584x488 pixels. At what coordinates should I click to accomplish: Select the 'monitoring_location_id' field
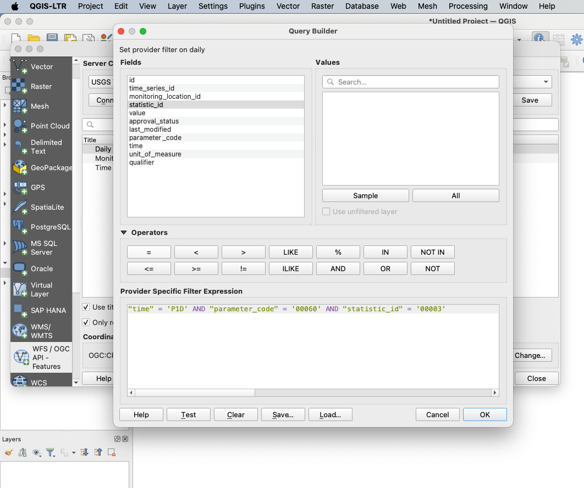pyautogui.click(x=216, y=96)
